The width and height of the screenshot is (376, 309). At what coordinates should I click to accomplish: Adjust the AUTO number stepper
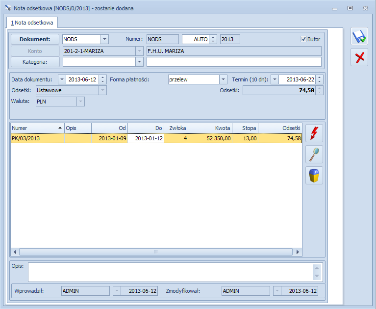pyautogui.click(x=213, y=39)
